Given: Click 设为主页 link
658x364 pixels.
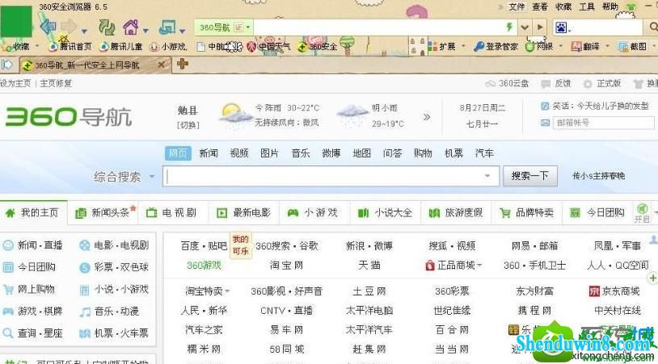Looking at the screenshot, I should pyautogui.click(x=15, y=83).
